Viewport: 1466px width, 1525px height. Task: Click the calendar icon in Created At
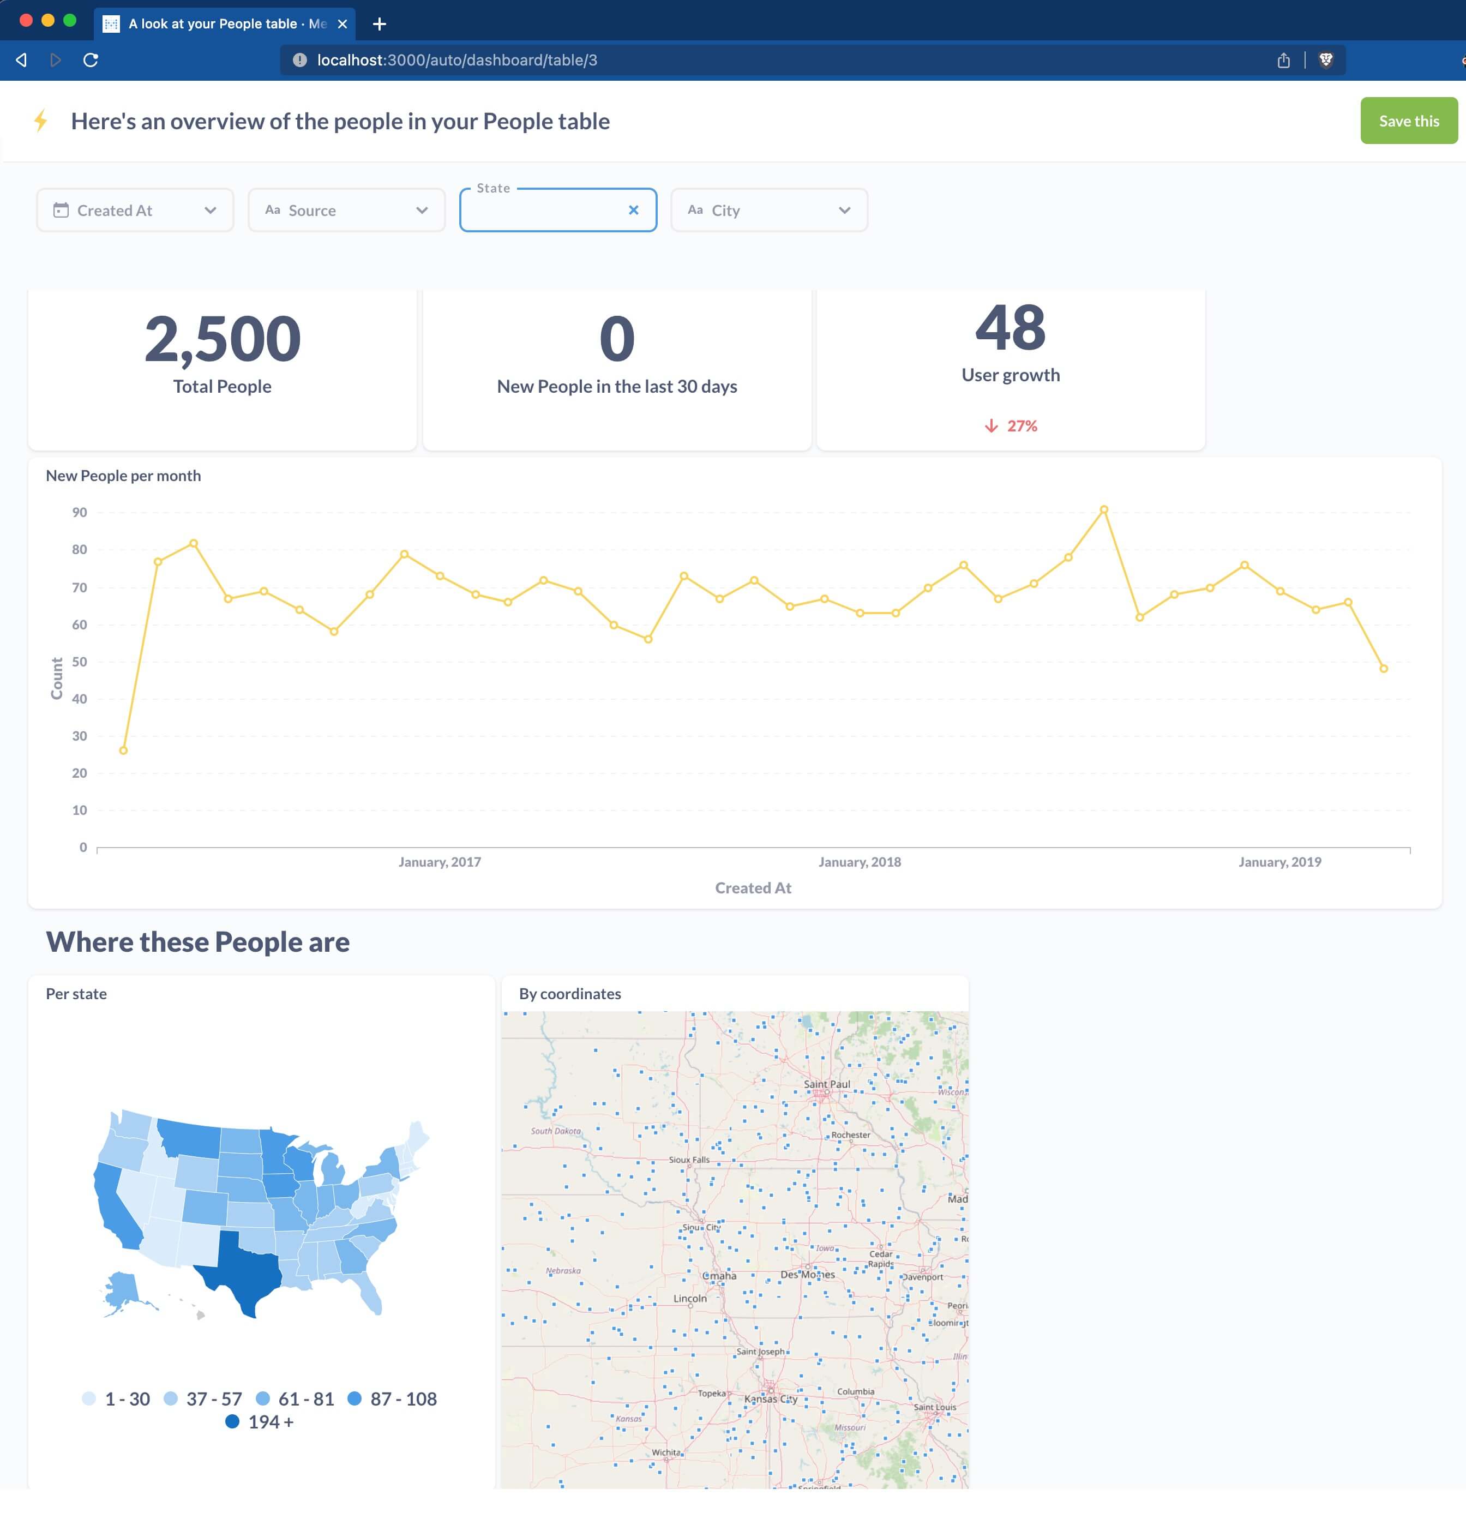coord(61,210)
